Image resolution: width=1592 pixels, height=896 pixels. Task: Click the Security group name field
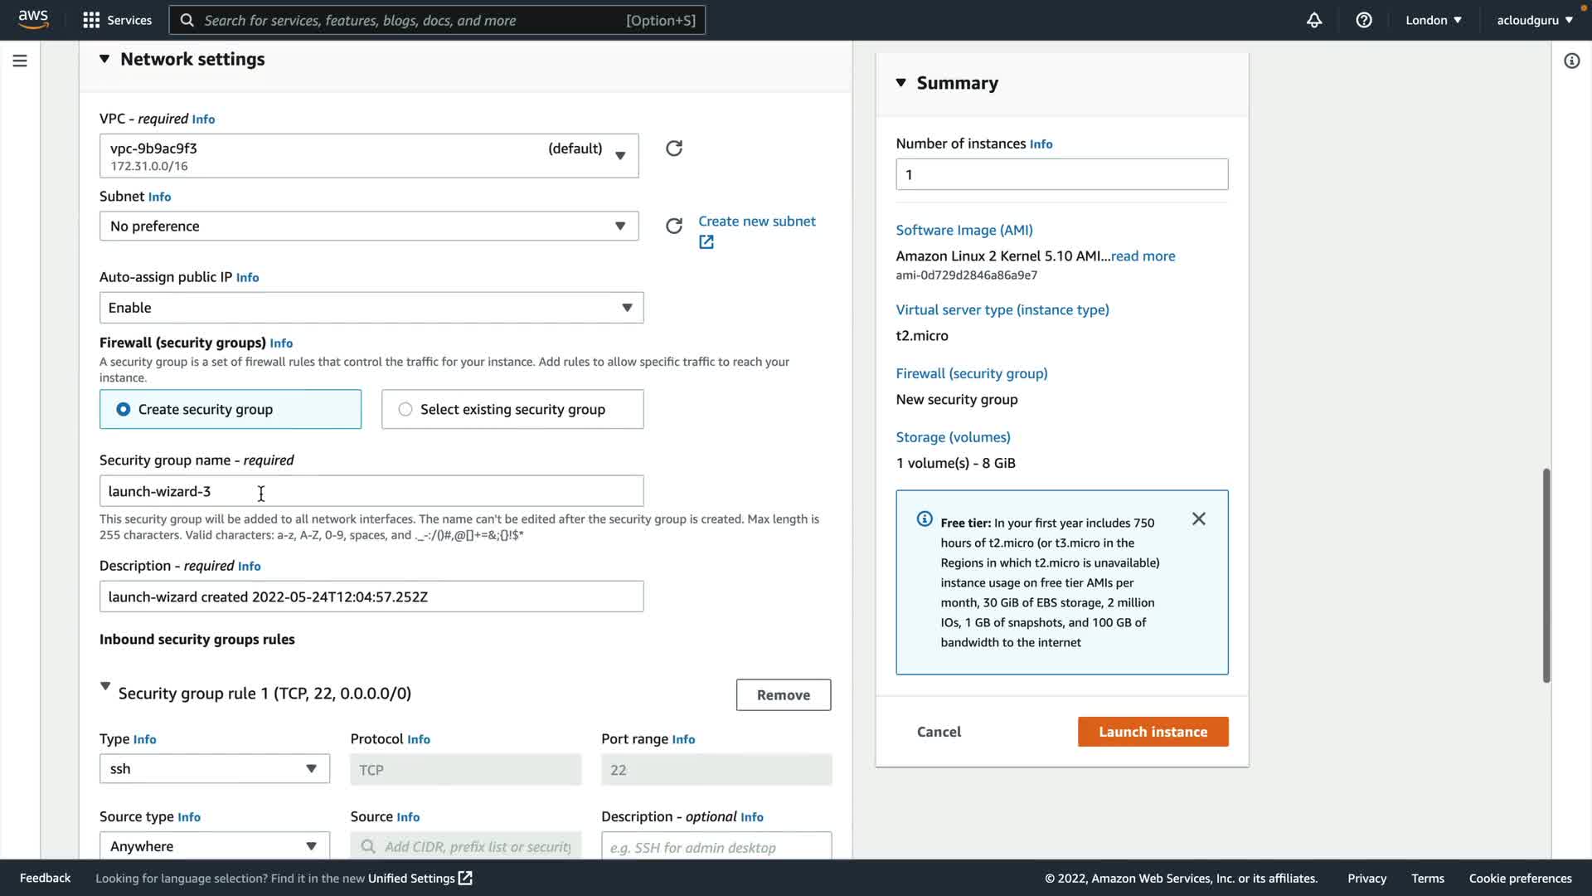pyautogui.click(x=371, y=491)
